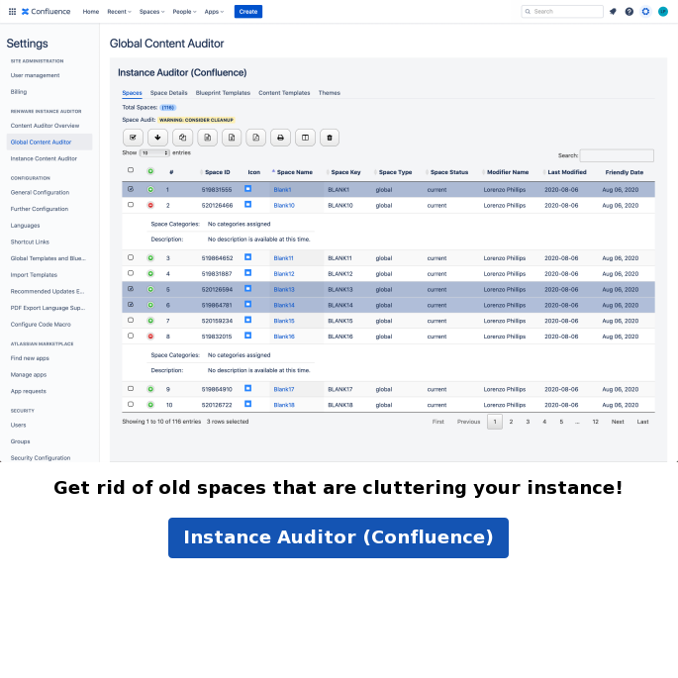Click the blue Create button

click(x=247, y=12)
